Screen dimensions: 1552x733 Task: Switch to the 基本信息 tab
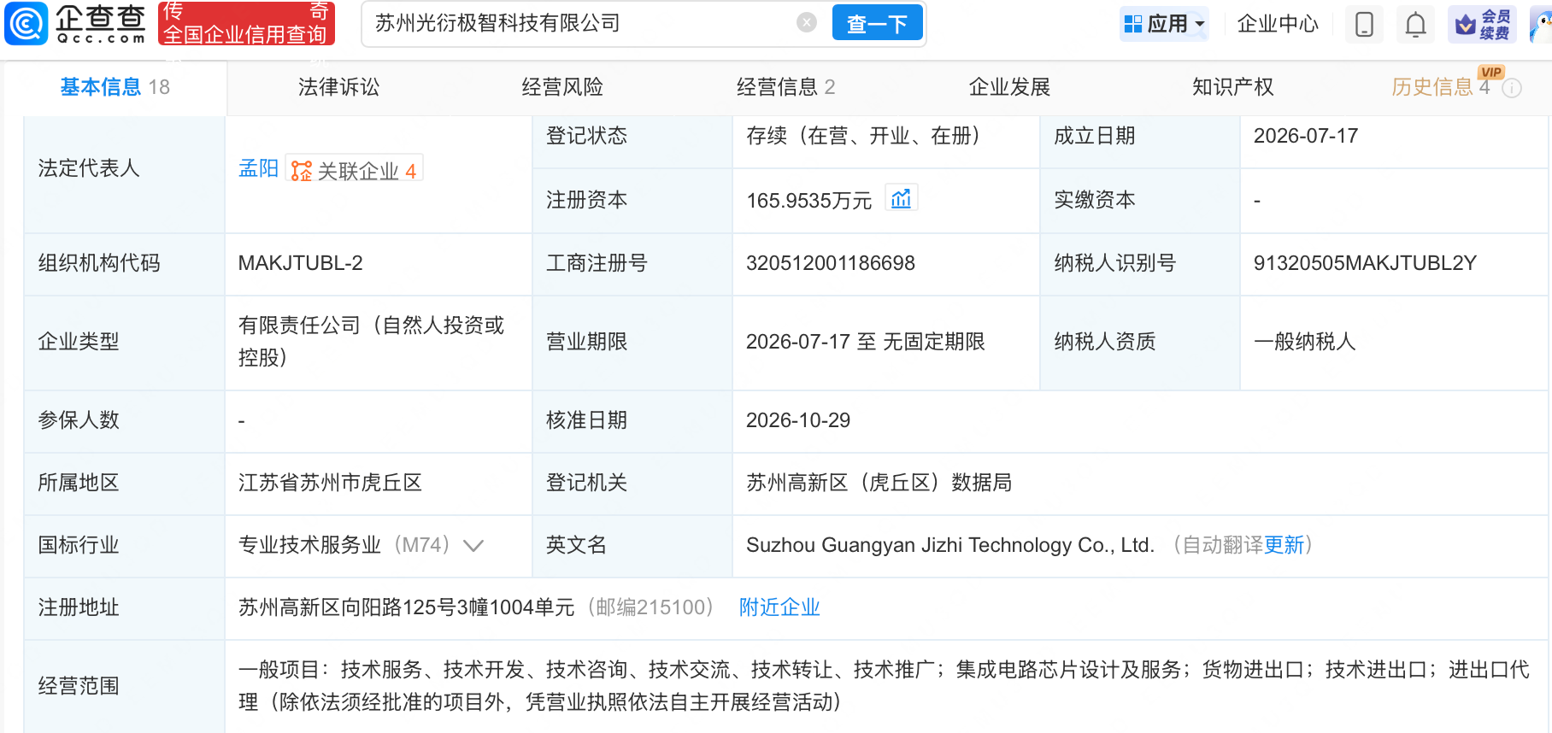[x=115, y=87]
